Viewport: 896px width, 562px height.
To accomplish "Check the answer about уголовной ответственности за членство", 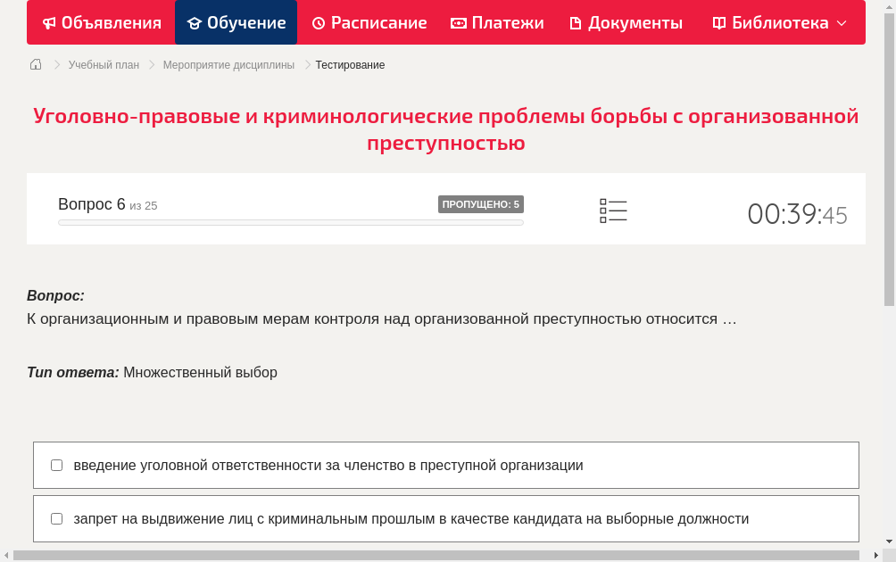I will tap(56, 464).
